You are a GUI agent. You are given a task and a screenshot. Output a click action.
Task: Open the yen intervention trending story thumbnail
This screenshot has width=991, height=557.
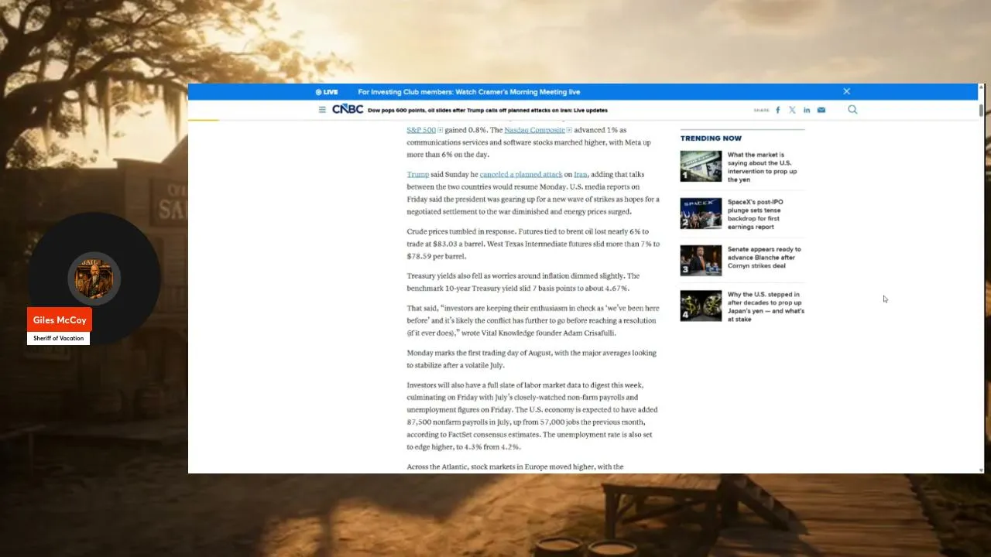pos(701,166)
